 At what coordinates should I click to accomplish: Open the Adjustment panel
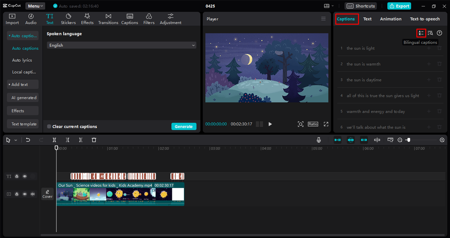[x=171, y=19]
